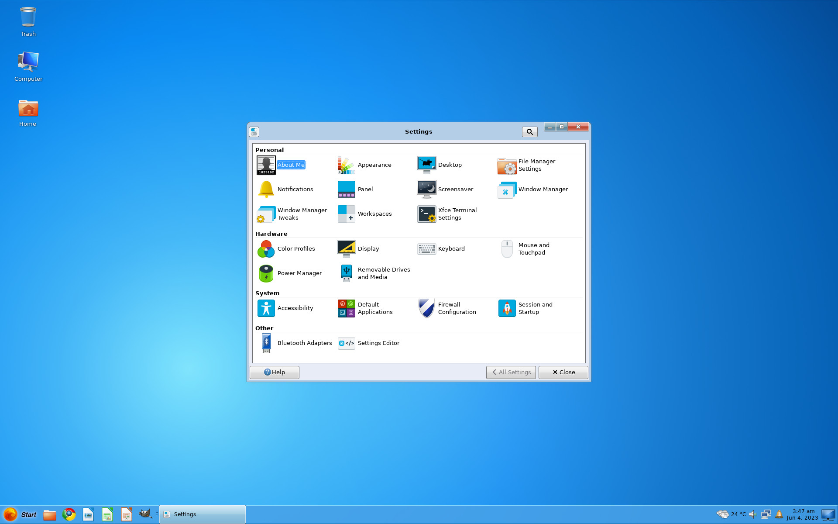Open the Notifications bell icon
Screen dimensions: 838x524
pos(266,190)
